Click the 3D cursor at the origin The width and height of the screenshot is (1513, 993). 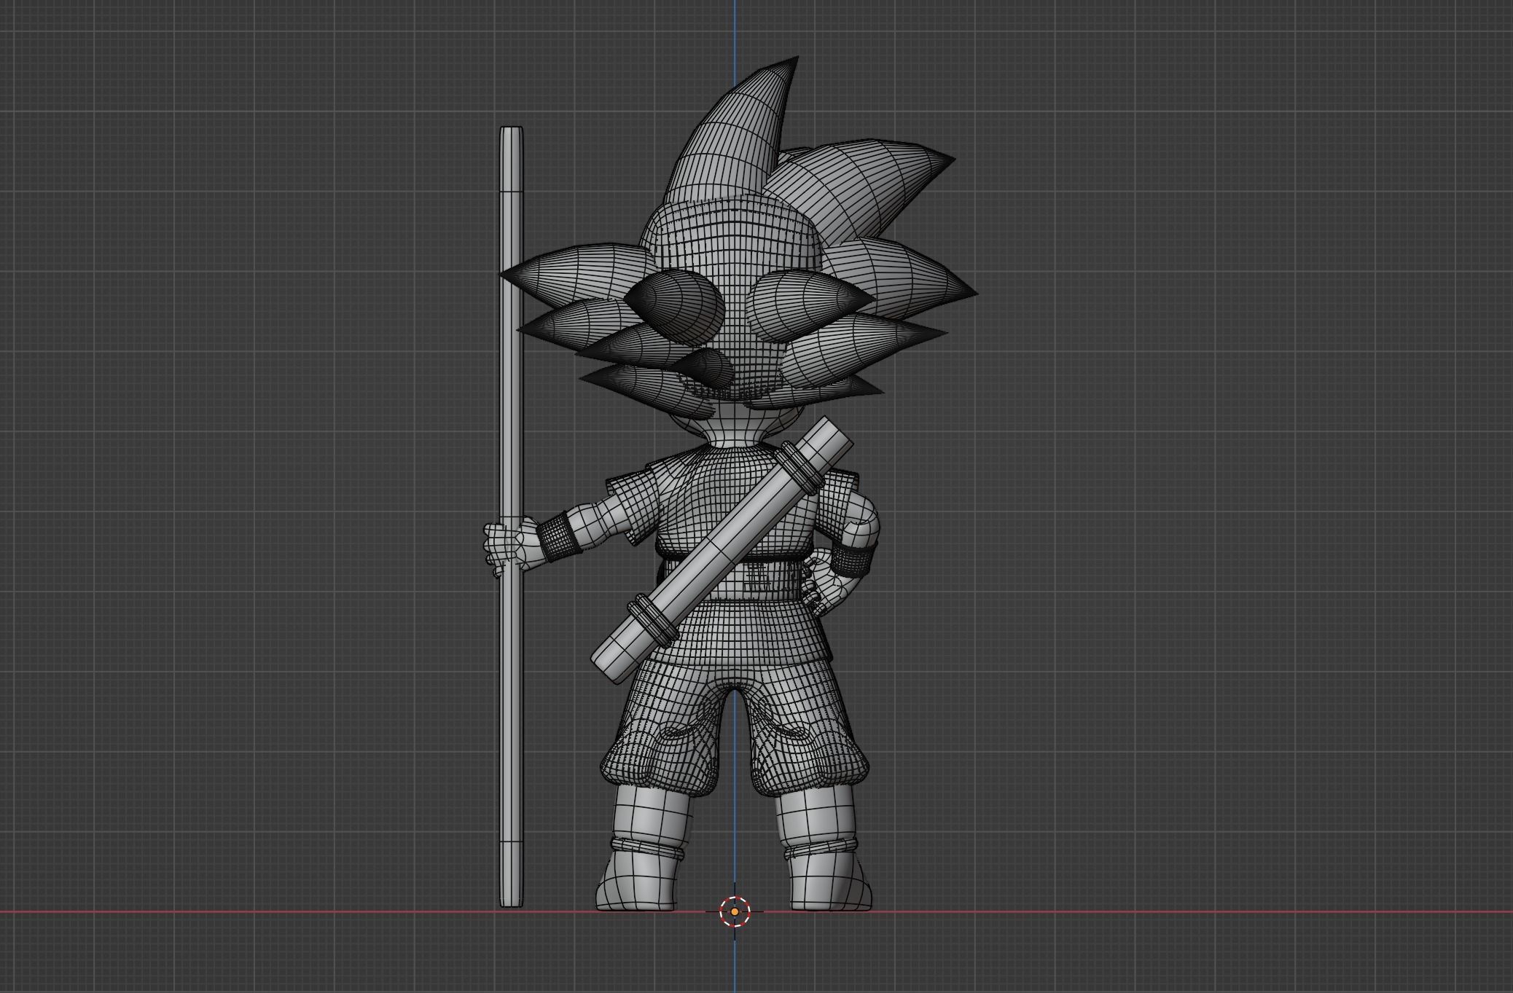(735, 911)
